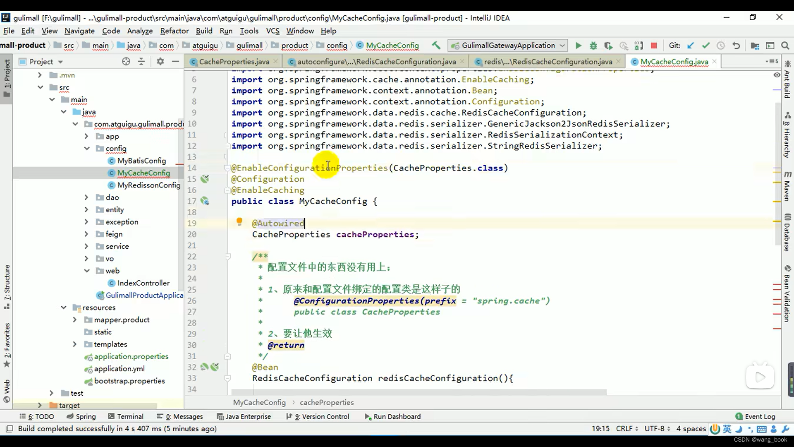
Task: Toggle the 1: Project tool window
Action: 7,78
